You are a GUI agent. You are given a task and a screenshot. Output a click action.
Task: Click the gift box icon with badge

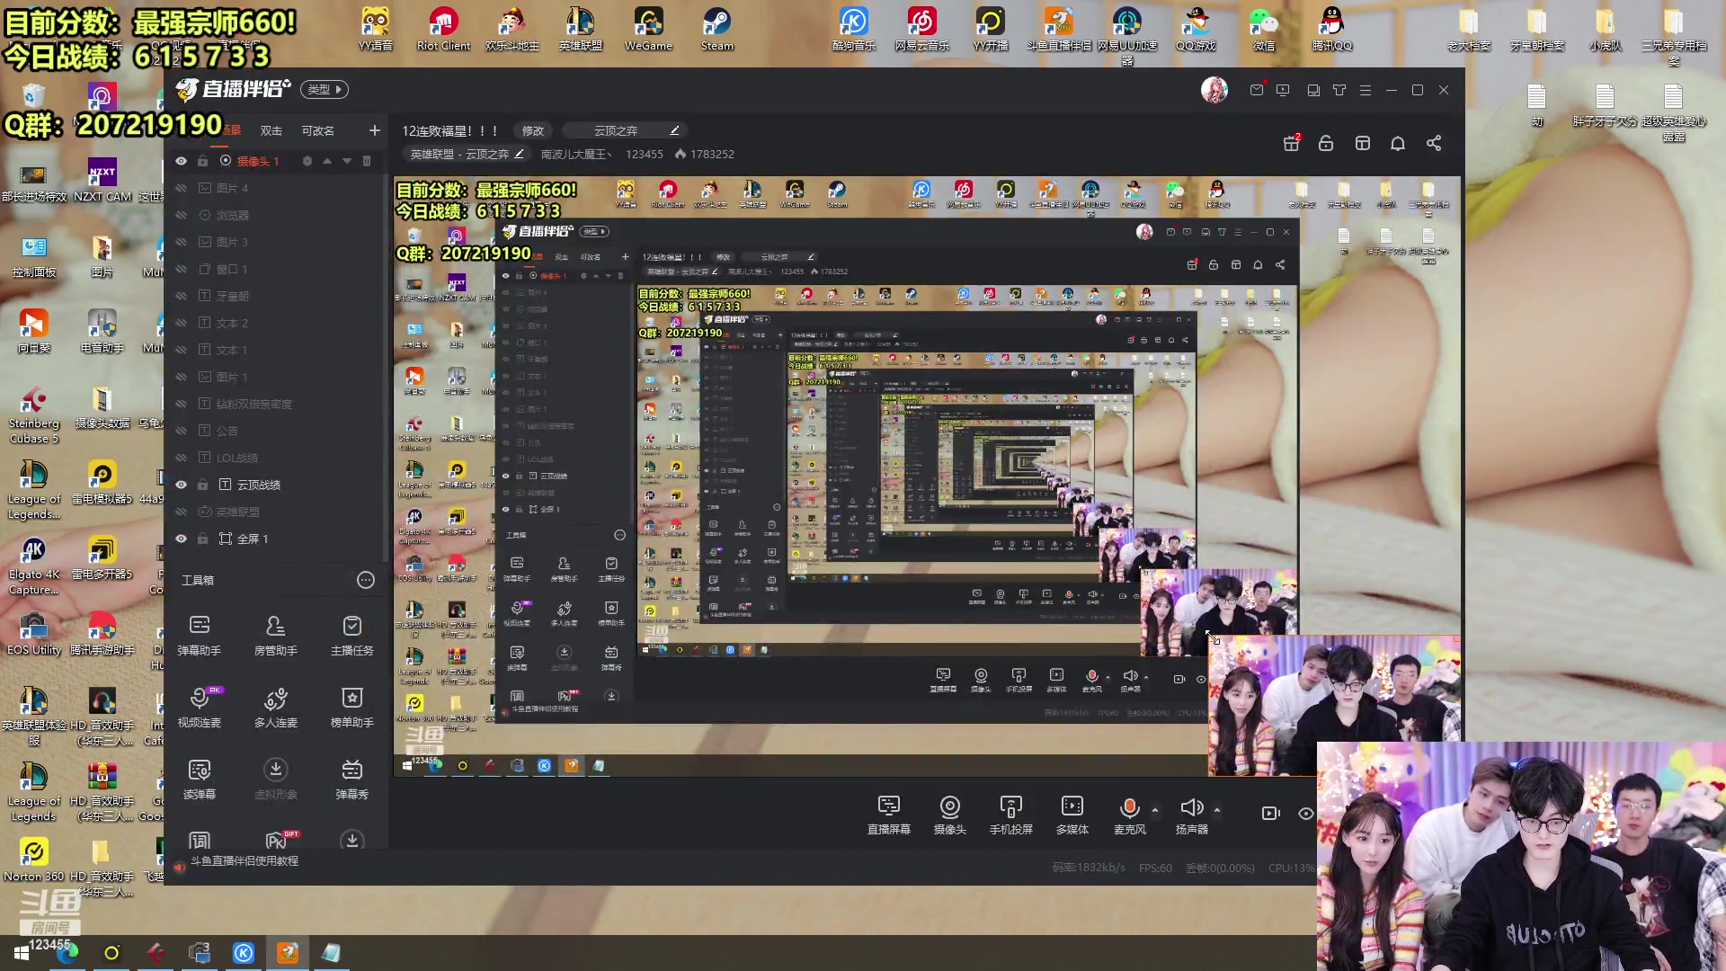pyautogui.click(x=1292, y=143)
